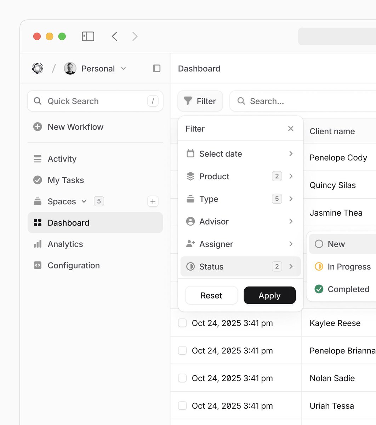Reset the filters
The width and height of the screenshot is (376, 425).
[211, 295]
